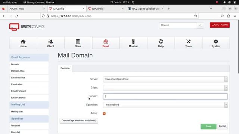This screenshot has height=134, width=239.
Task: Click the Pocket save icon
Action: (x=222, y=16)
